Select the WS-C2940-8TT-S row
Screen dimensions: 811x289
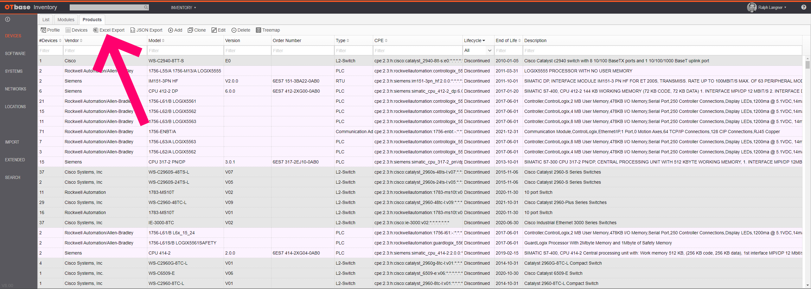420,61
